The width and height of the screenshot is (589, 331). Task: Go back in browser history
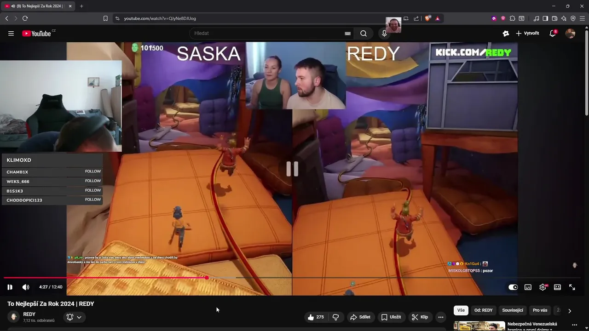(x=6, y=18)
